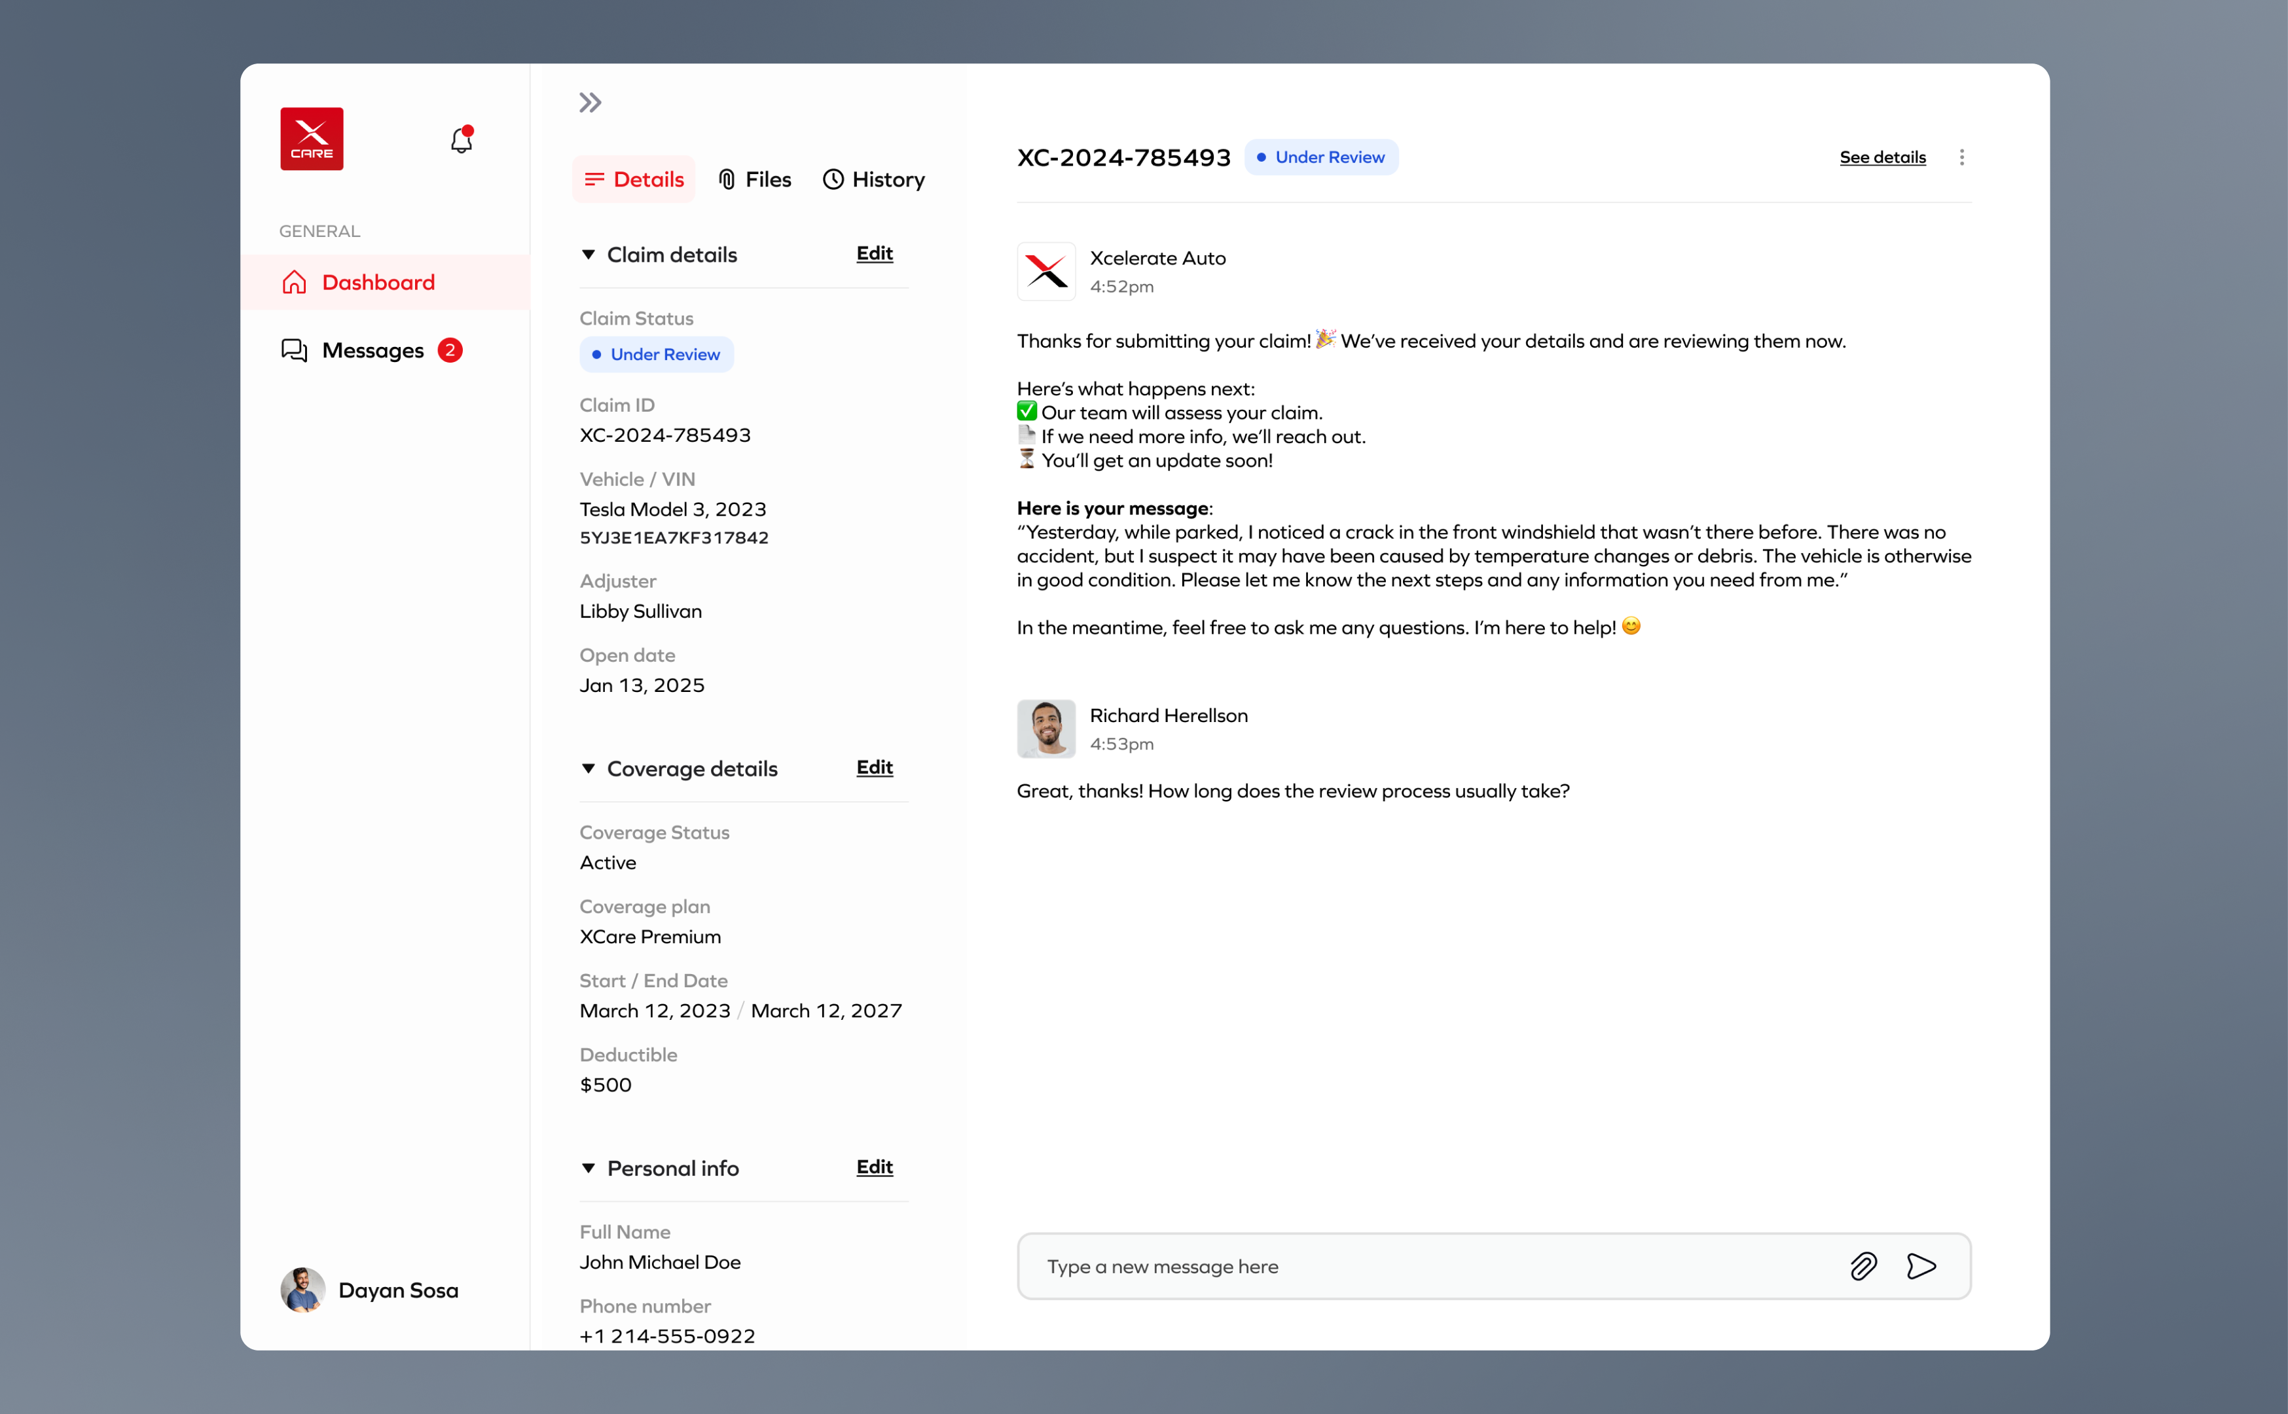Click the sender name Richard Herellson

click(x=1168, y=716)
